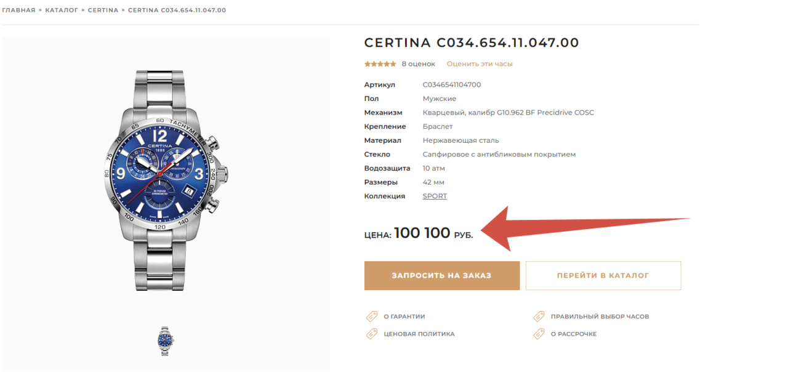
Task: Click the tag icon beside О рассрочке
Action: click(539, 334)
